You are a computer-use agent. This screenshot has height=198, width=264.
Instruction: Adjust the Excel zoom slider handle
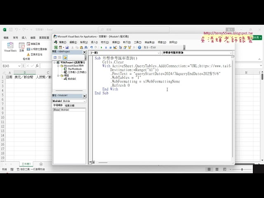point(242,169)
